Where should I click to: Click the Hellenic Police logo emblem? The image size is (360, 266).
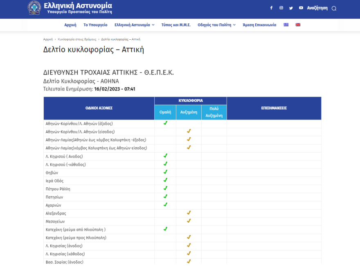point(34,8)
